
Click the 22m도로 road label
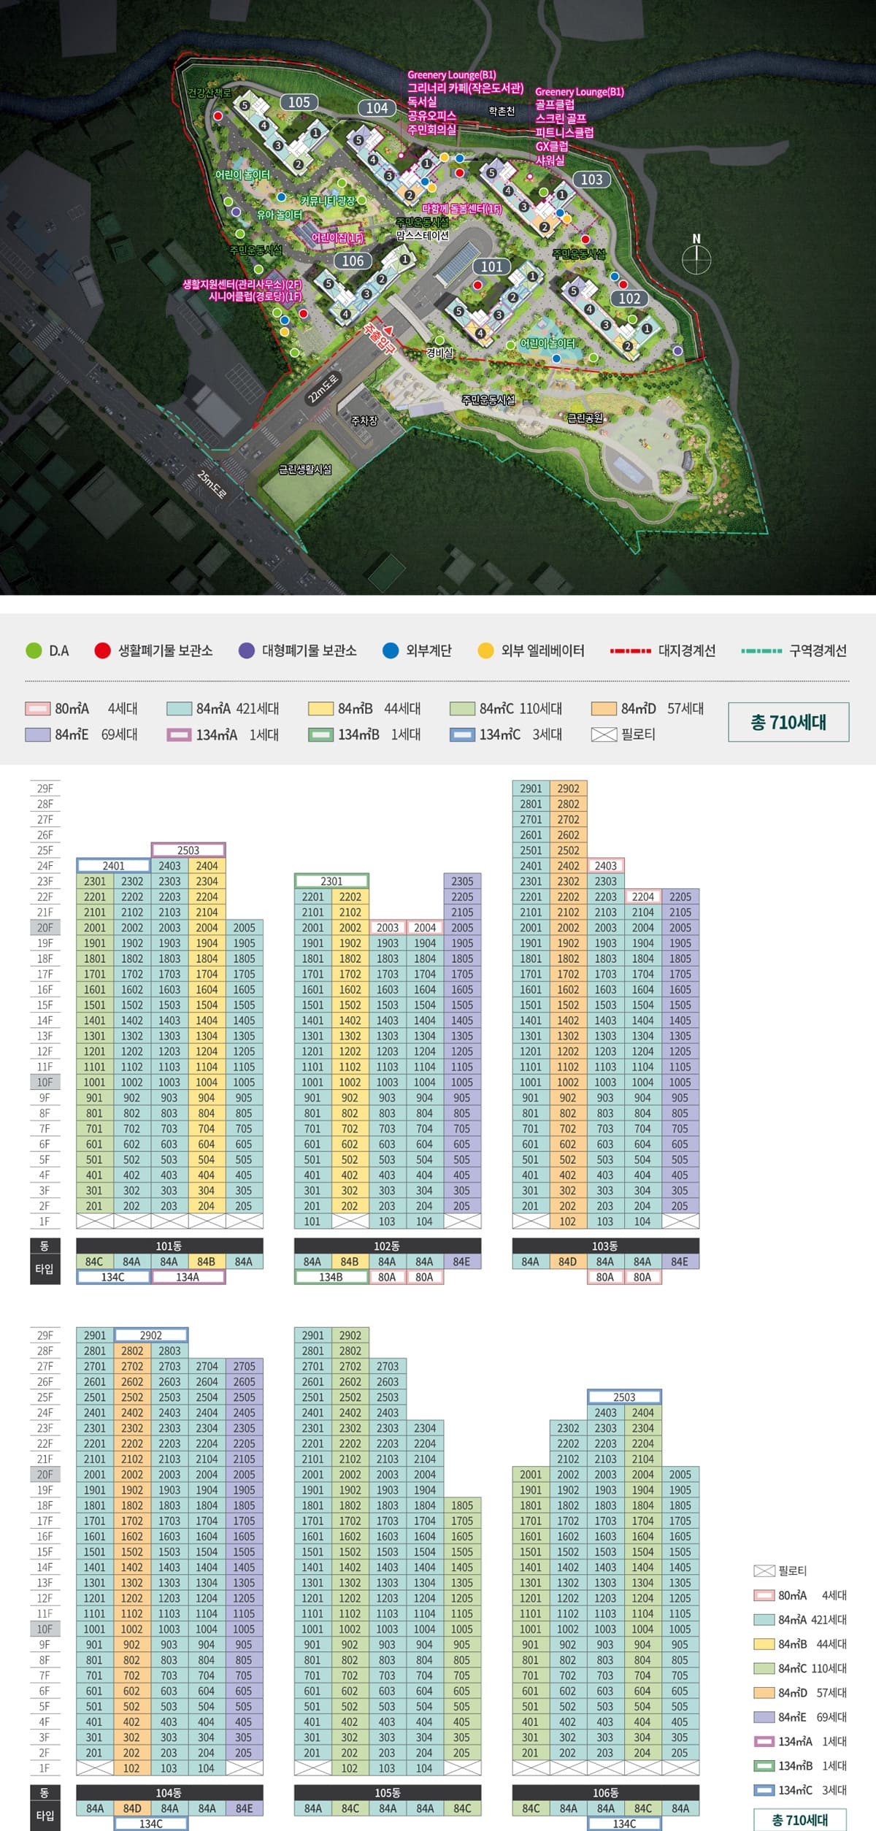pos(323,388)
